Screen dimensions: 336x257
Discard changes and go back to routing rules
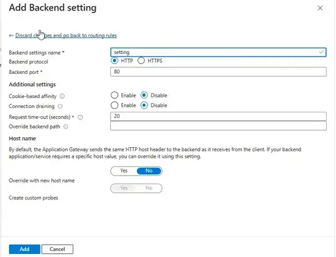coord(66,35)
